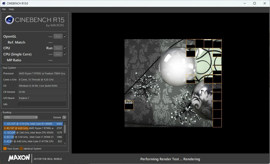Image resolution: width=270 pixels, height=164 pixels.
Task: Toggle the CPU test checkbox
Action: (x=65, y=48)
